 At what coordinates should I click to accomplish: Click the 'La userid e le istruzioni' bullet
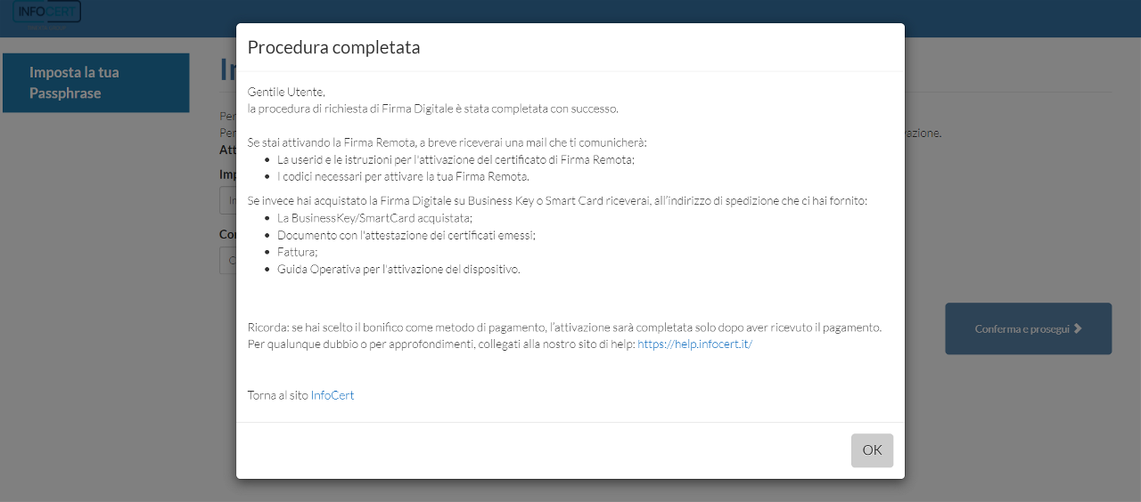[x=456, y=159]
